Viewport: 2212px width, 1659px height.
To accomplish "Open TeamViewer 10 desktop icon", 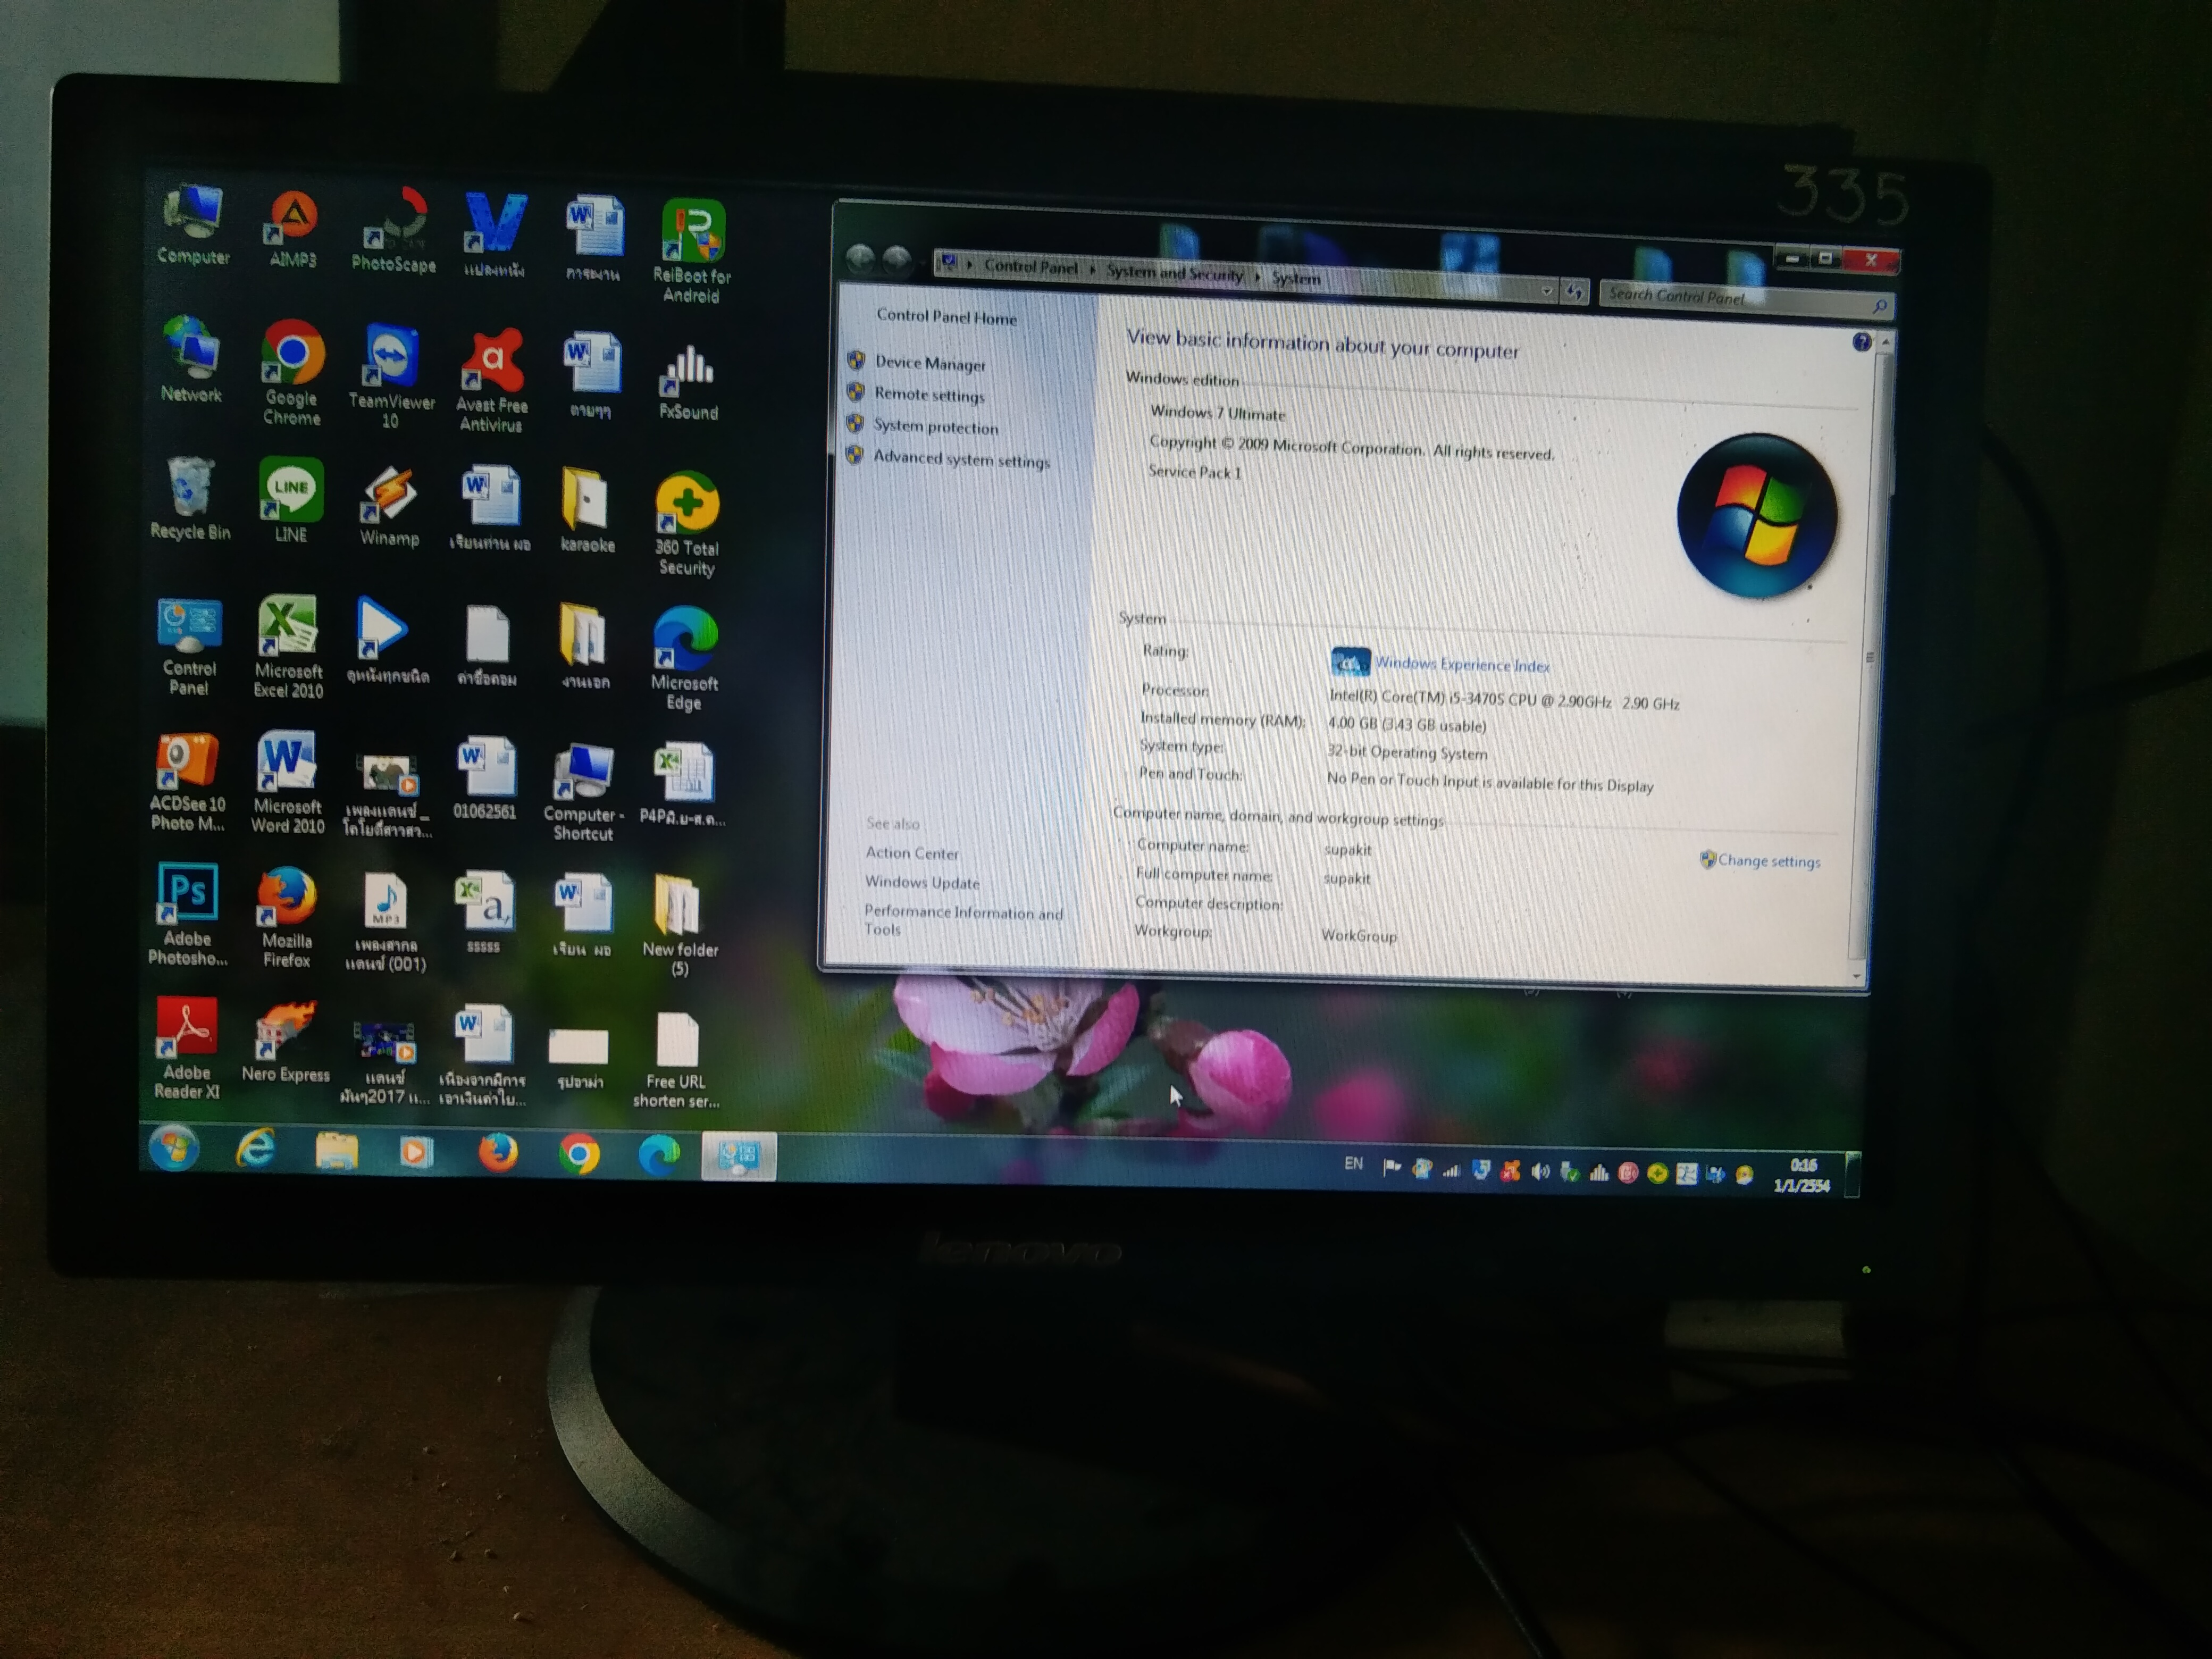I will pyautogui.click(x=391, y=375).
